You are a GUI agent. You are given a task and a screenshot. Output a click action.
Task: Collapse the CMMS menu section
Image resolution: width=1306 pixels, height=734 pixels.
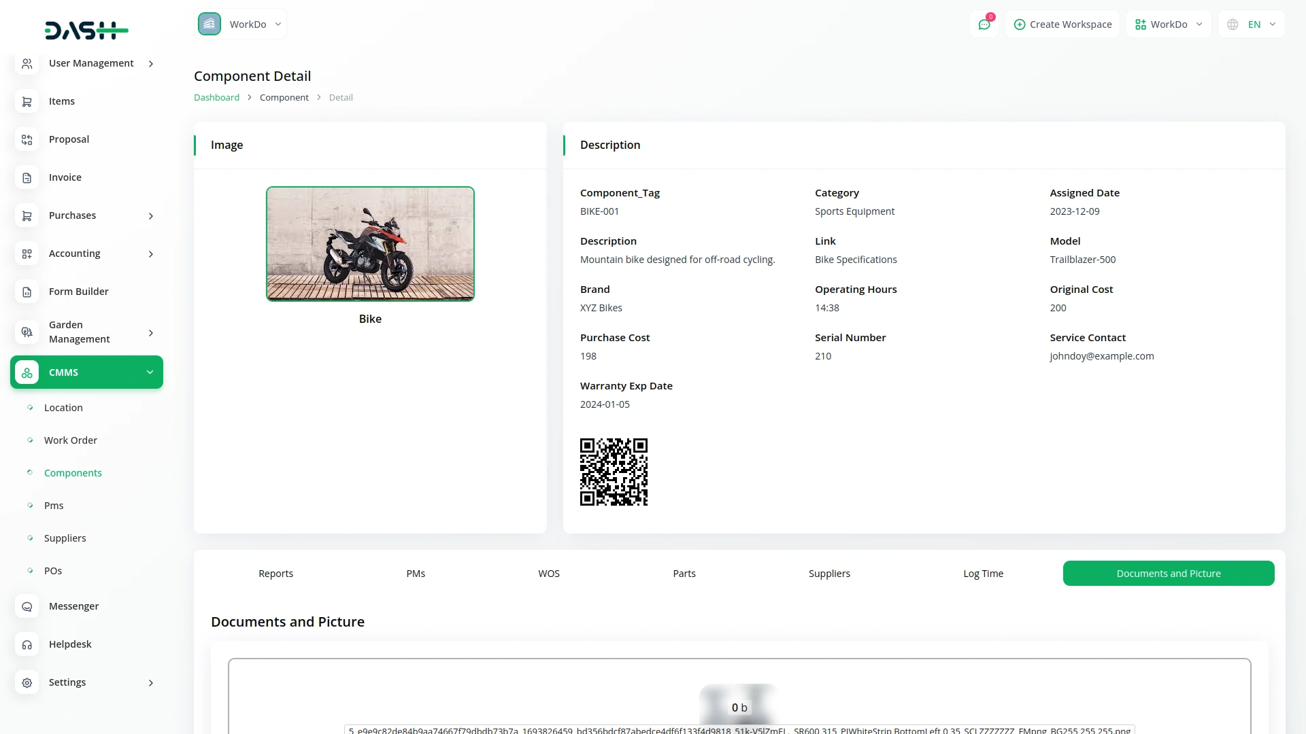(x=150, y=372)
